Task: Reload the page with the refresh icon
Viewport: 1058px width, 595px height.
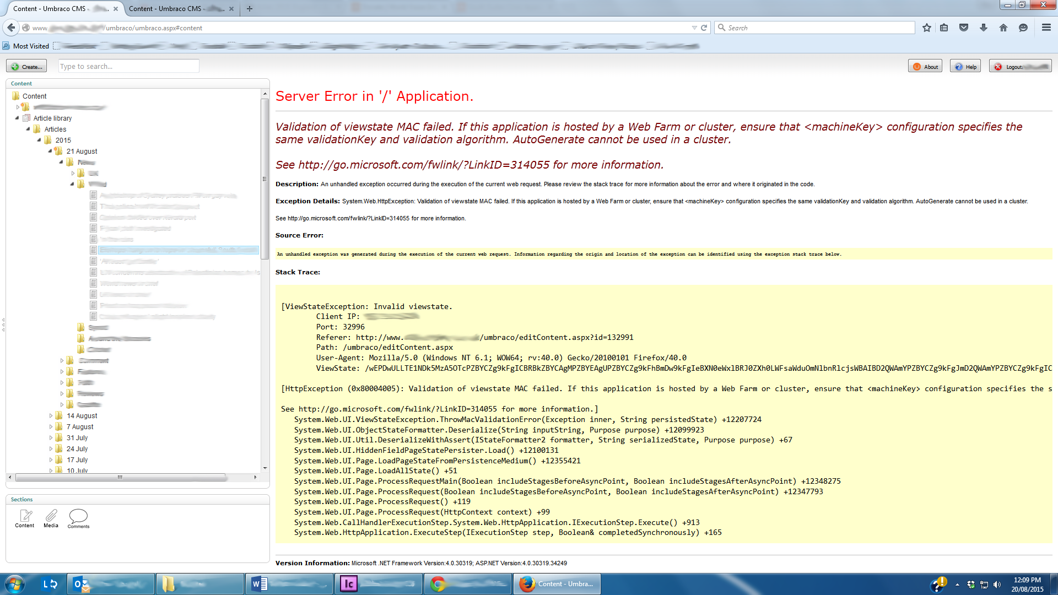Action: (x=704, y=28)
